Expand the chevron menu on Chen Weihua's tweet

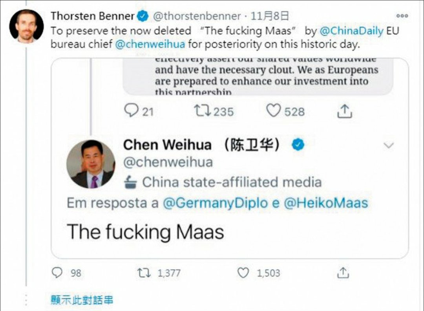(389, 146)
